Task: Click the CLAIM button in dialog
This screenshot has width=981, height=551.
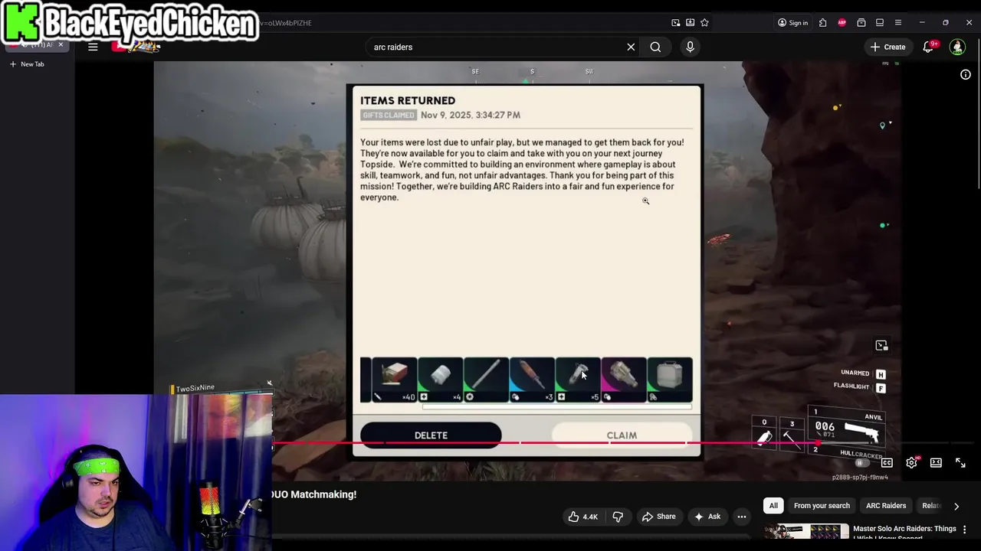Action: coord(622,435)
